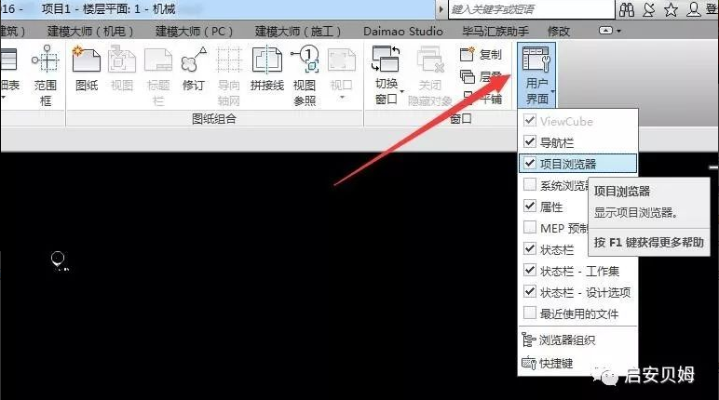Enable the MEP Fabrication (MEP 预制) checkbox

coord(530,227)
